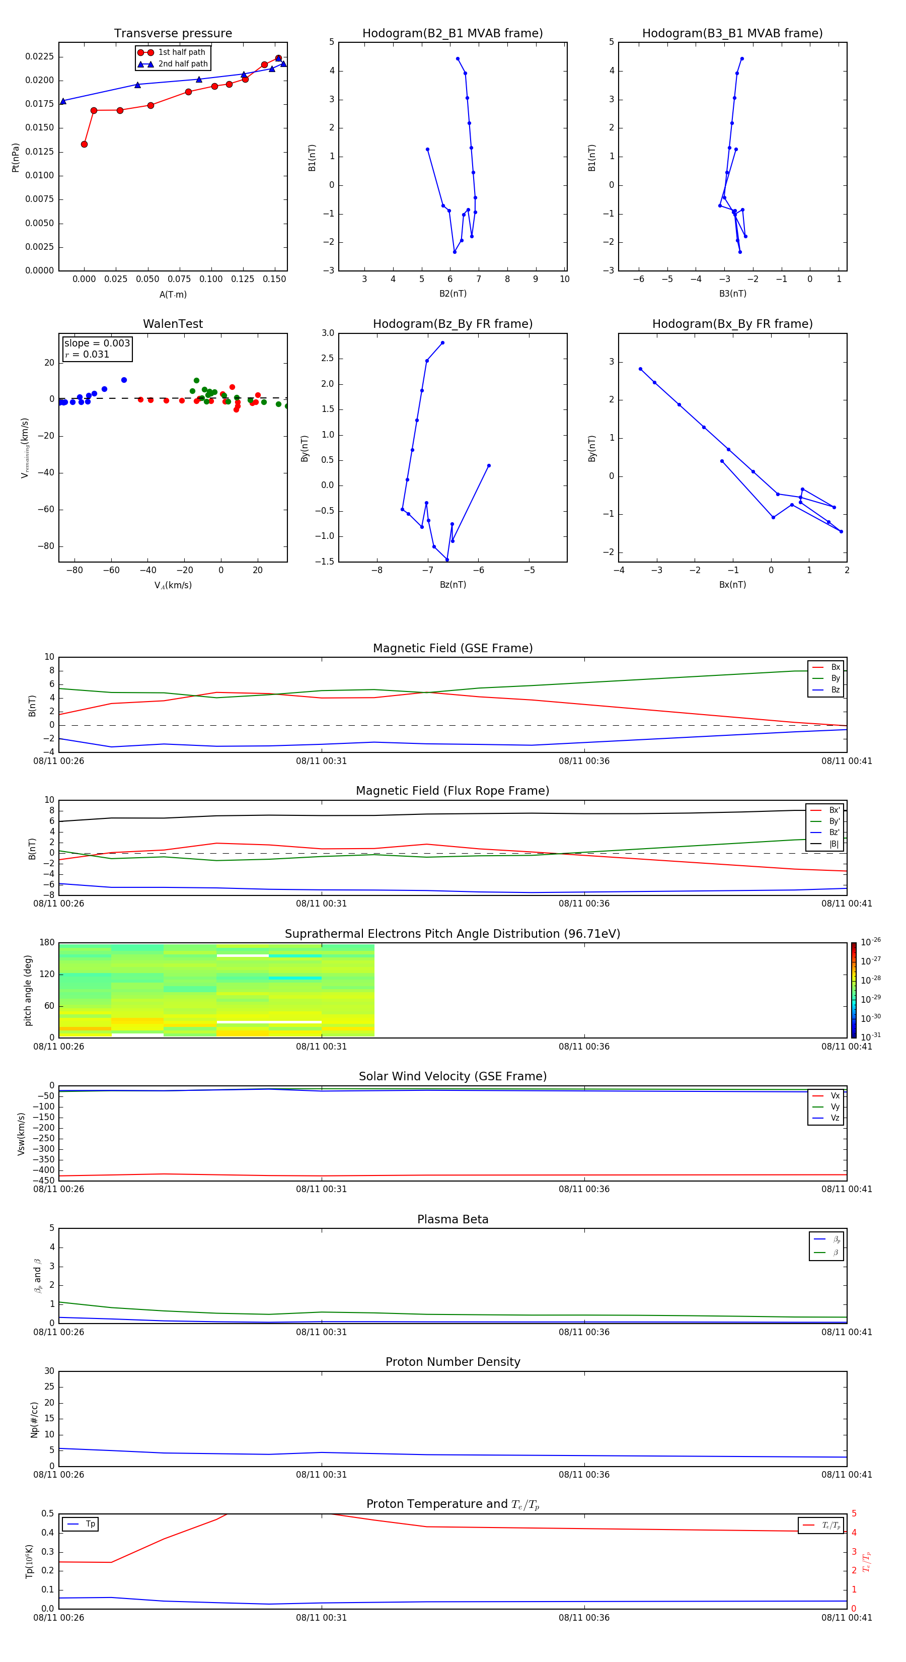The image size is (906, 1662).
Task: Click the 'Transverse pressure' plot title
Action: point(173,33)
